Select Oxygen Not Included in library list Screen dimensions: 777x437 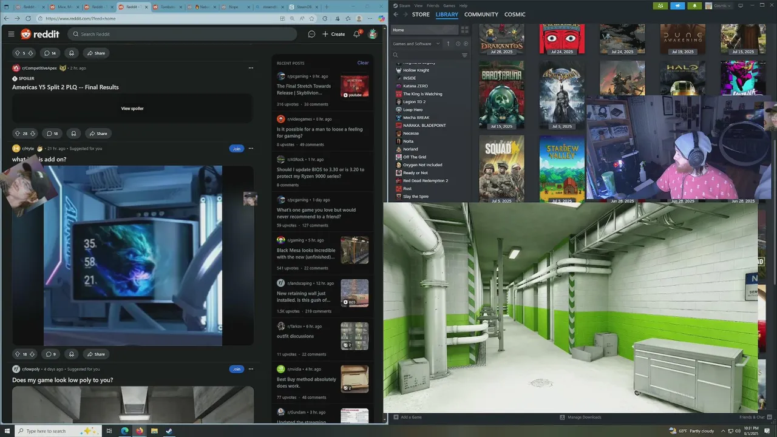[x=422, y=165]
